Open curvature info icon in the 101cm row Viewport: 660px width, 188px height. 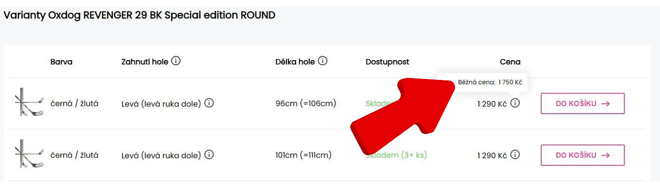click(x=209, y=155)
